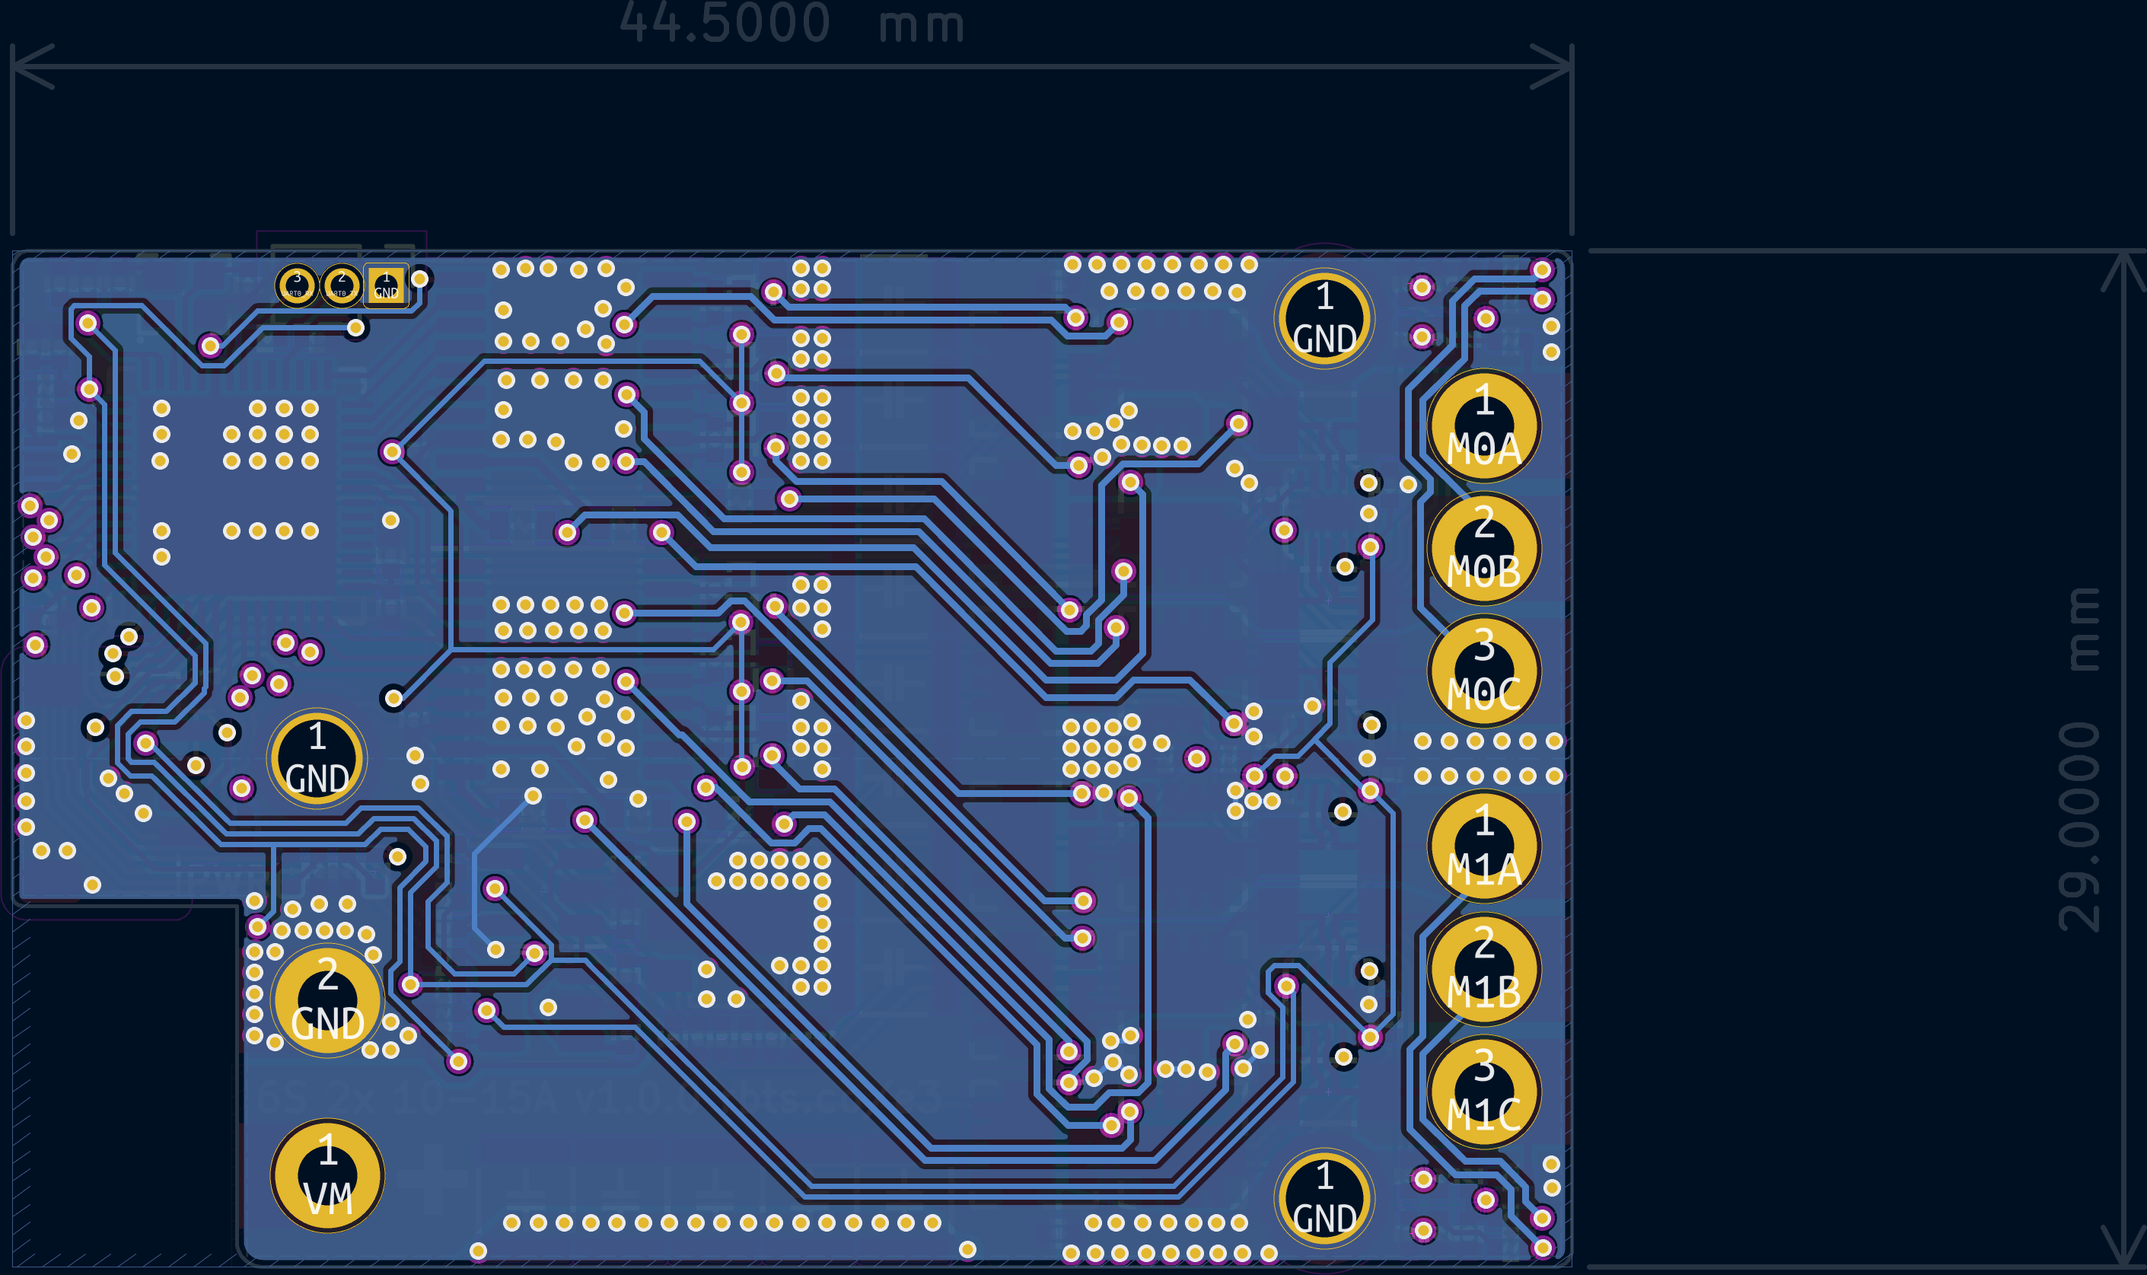Click the via right of GND header pad
The width and height of the screenshot is (2147, 1275).
(x=420, y=279)
